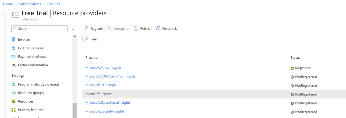Open Free Trial breadcrumb link
Screen dimensions: 346x118
click(x=54, y=4)
